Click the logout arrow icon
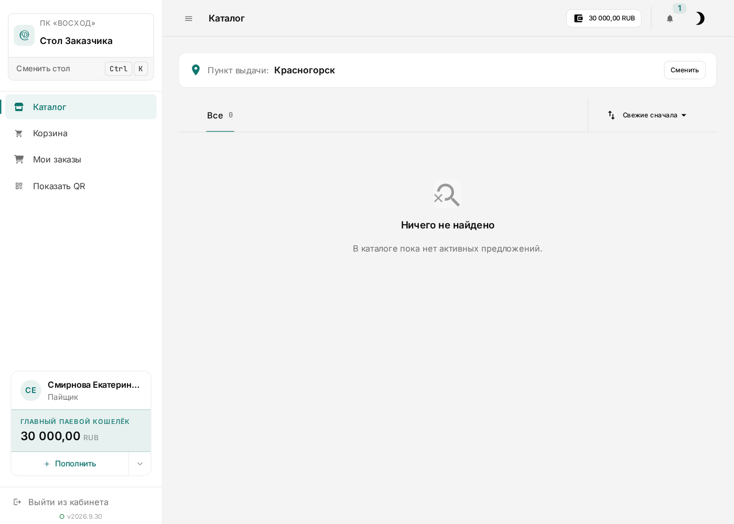 coord(17,502)
